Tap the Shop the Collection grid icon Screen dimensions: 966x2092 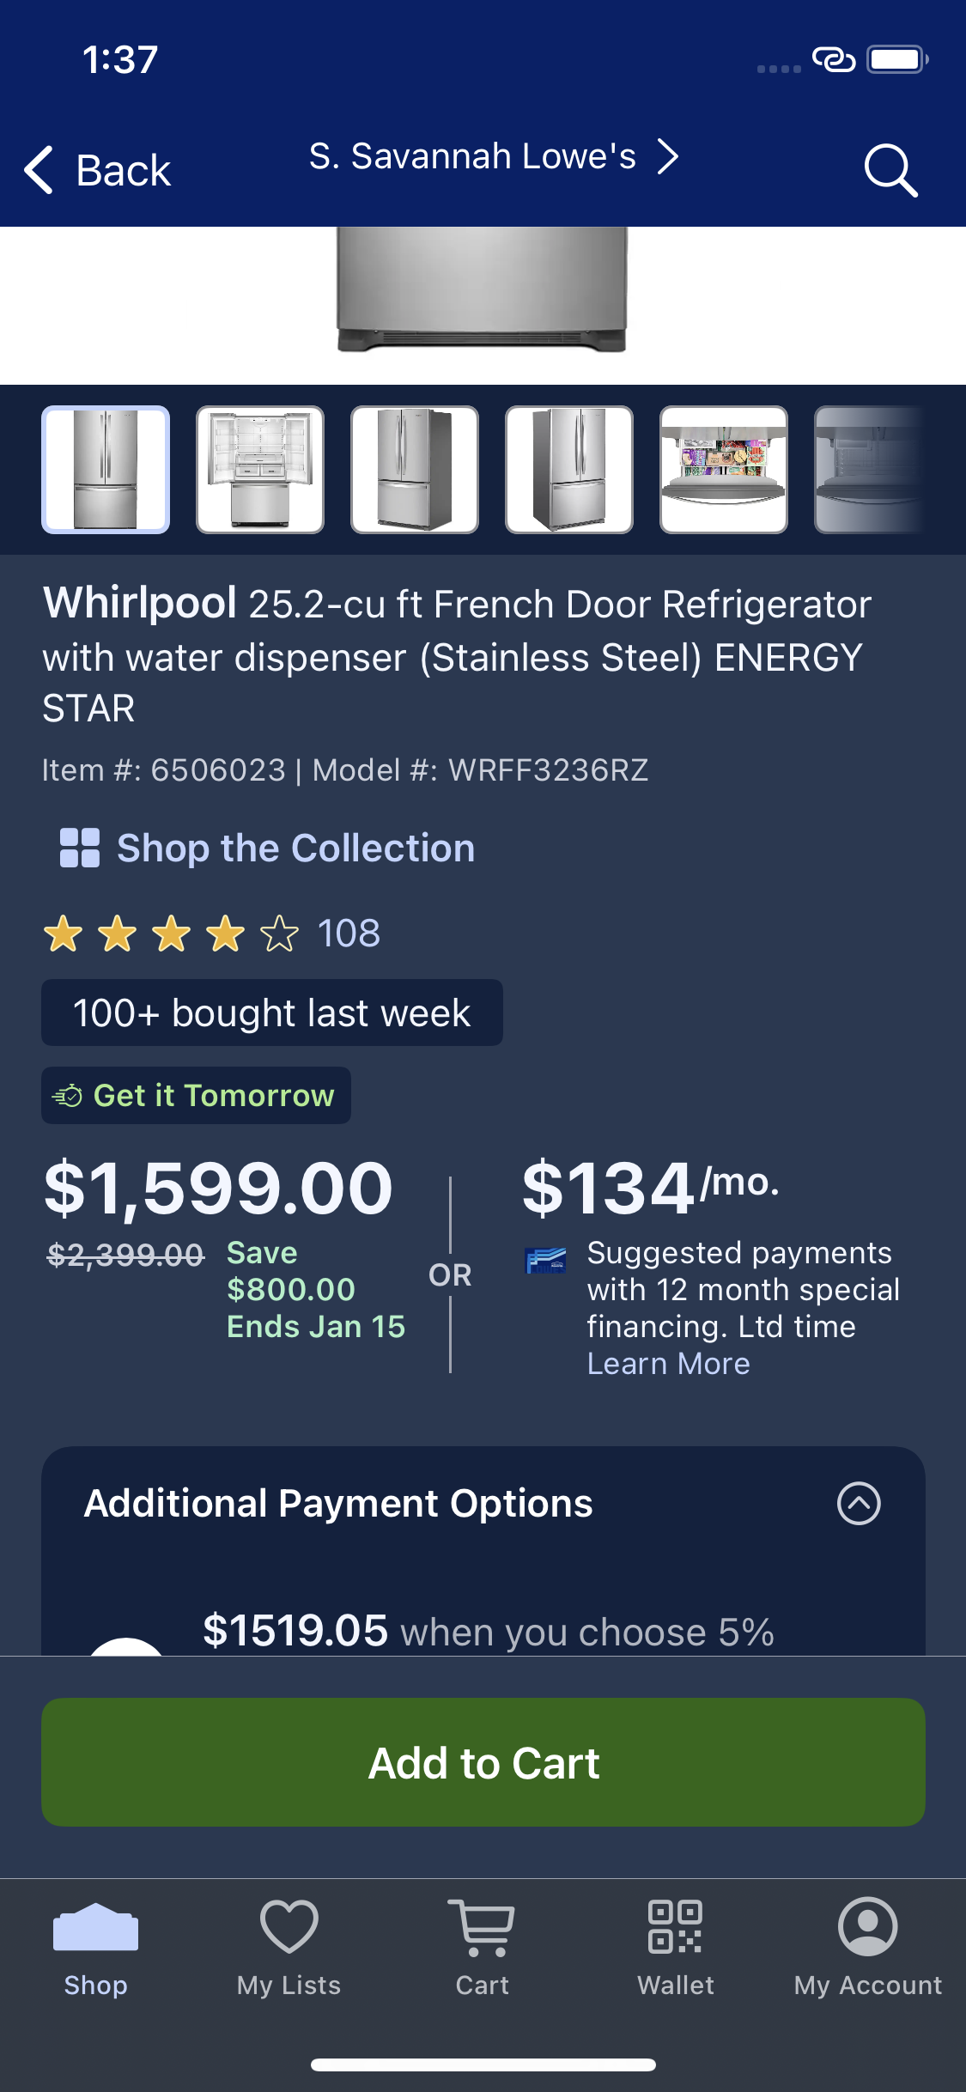(80, 848)
